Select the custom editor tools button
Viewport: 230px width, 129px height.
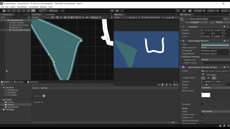pos(33,11)
